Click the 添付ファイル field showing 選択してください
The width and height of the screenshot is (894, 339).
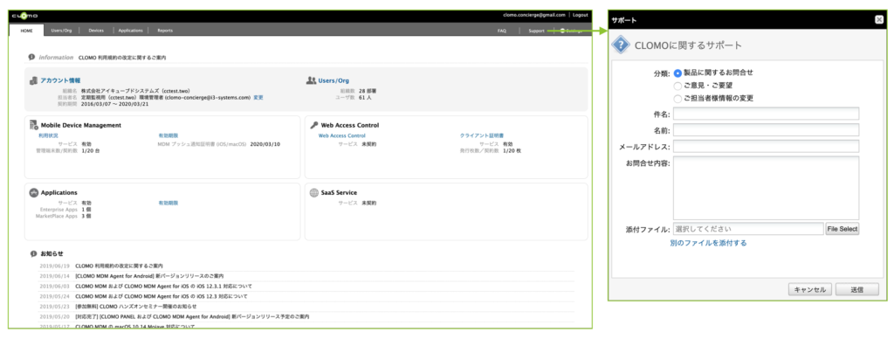pos(747,229)
